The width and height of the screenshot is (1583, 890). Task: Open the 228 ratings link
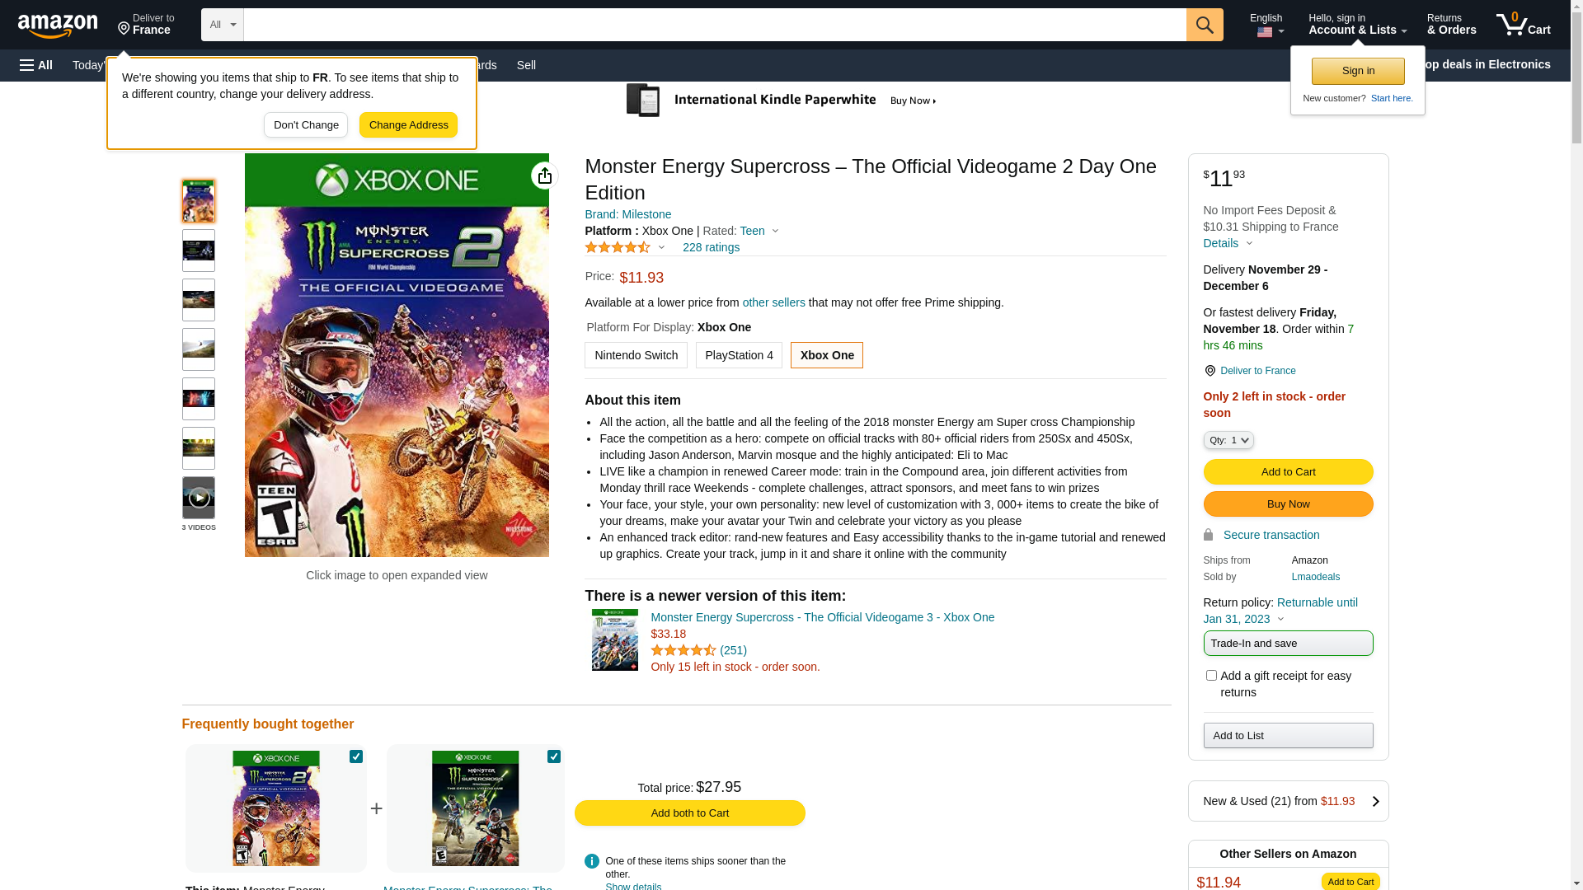(x=711, y=247)
